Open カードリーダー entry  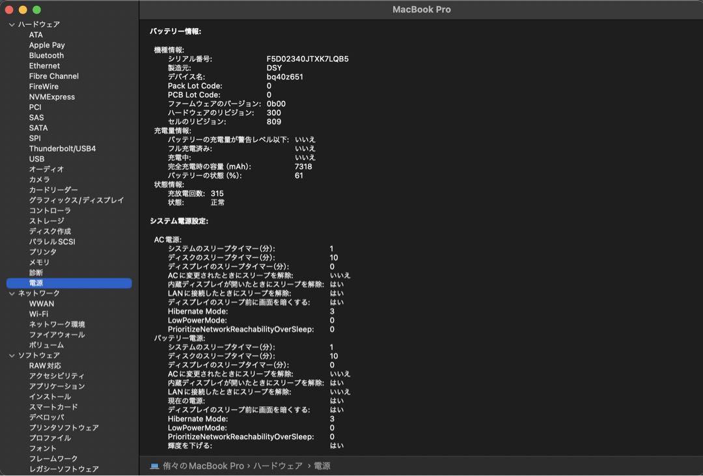click(53, 189)
